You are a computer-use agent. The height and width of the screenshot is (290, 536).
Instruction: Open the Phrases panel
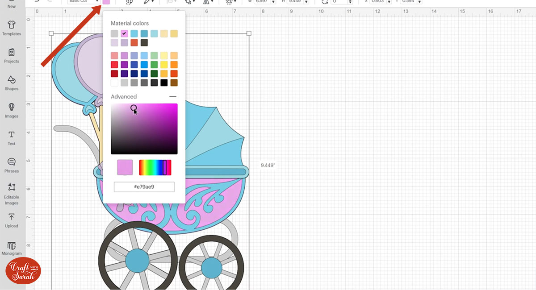pyautogui.click(x=12, y=165)
